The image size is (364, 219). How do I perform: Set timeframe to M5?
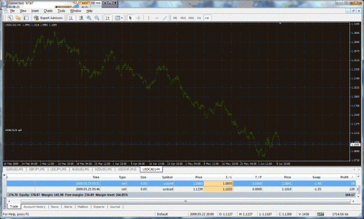175,18
